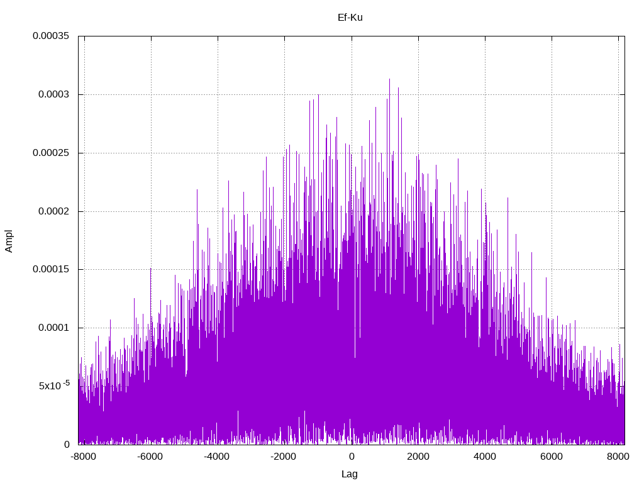Click the x-axis tick label -6000
The image size is (644, 483).
(x=150, y=457)
